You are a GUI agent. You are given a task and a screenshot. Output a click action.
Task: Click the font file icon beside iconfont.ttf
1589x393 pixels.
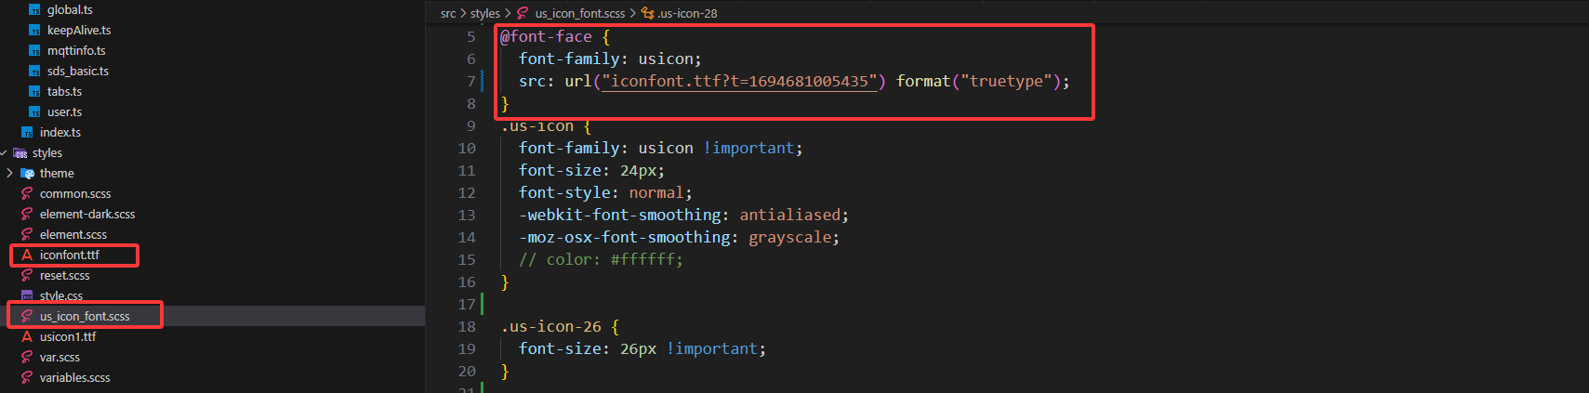pyautogui.click(x=27, y=255)
